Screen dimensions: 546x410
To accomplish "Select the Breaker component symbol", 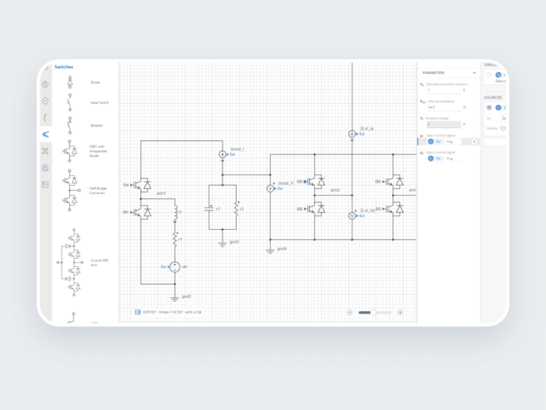I will coord(70,125).
